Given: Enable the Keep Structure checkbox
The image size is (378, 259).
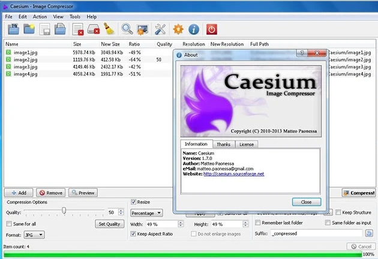Looking at the screenshot, I should coord(338,212).
